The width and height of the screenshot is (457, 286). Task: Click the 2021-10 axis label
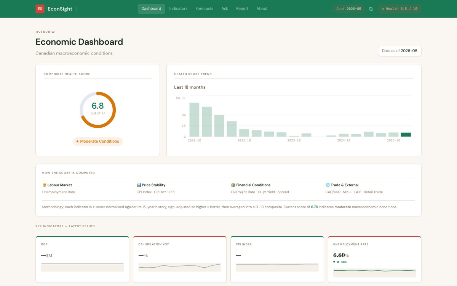click(194, 140)
